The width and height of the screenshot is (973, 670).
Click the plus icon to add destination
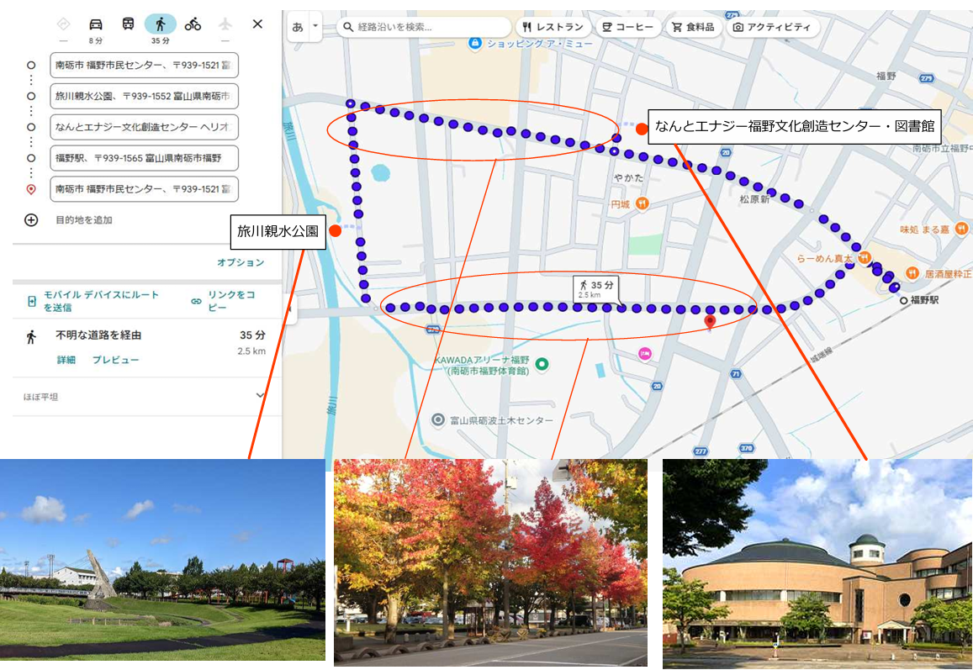coord(31,220)
